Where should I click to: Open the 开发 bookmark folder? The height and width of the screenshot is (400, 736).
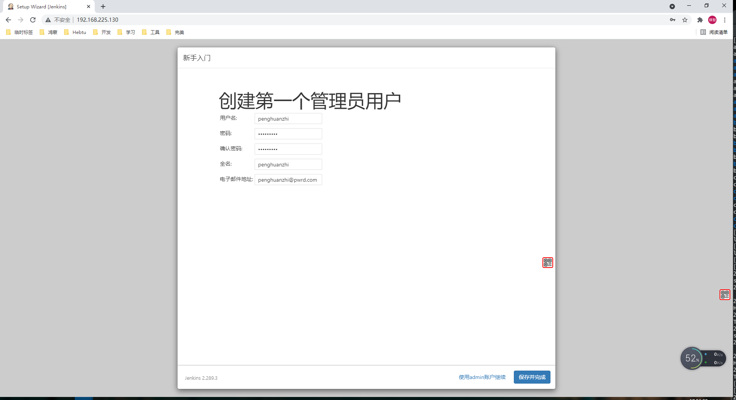click(102, 32)
